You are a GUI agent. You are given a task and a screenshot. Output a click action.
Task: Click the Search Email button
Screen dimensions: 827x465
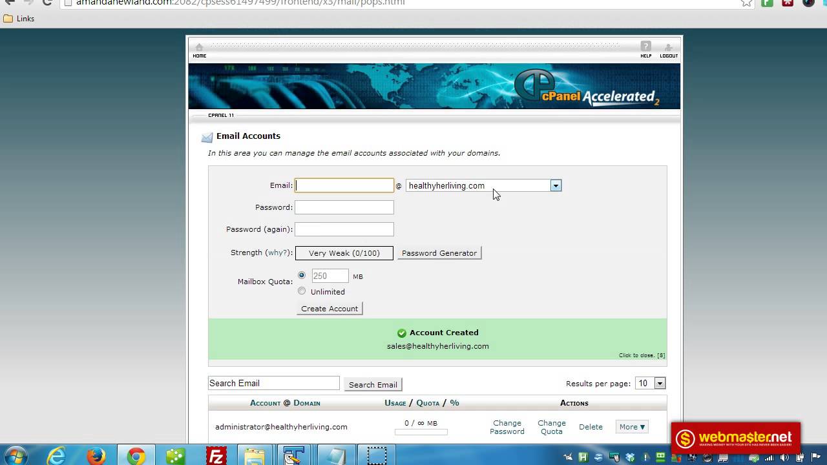[373, 384]
